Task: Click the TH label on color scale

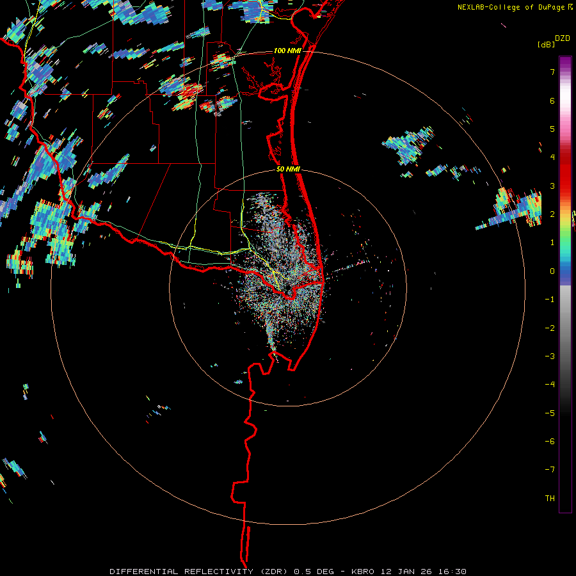Action: pos(550,498)
